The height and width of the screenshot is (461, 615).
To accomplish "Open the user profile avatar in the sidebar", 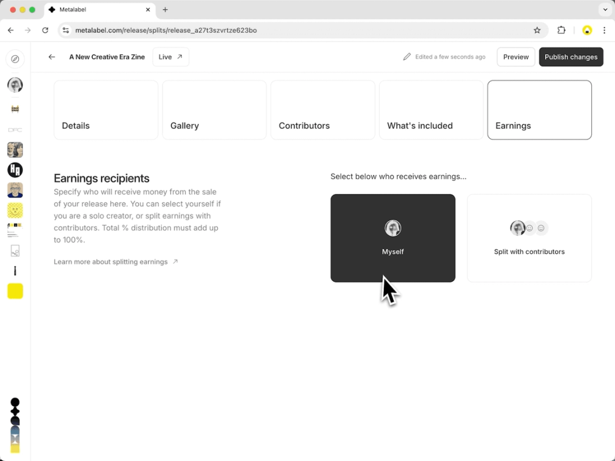I will coord(15,85).
